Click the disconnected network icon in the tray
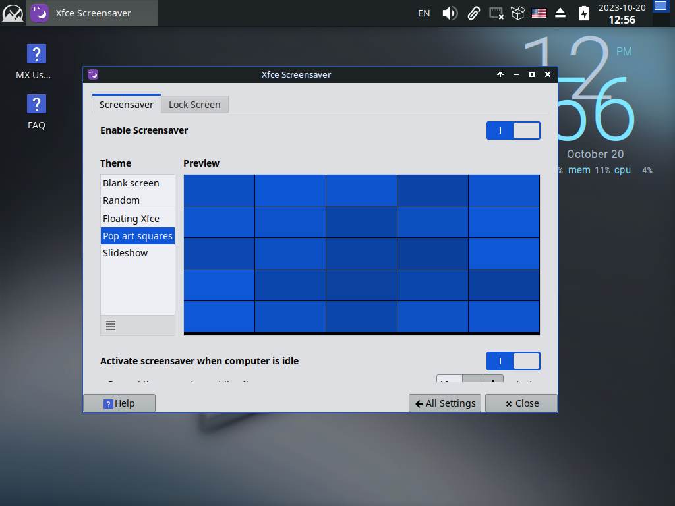The width and height of the screenshot is (675, 506). 496,13
